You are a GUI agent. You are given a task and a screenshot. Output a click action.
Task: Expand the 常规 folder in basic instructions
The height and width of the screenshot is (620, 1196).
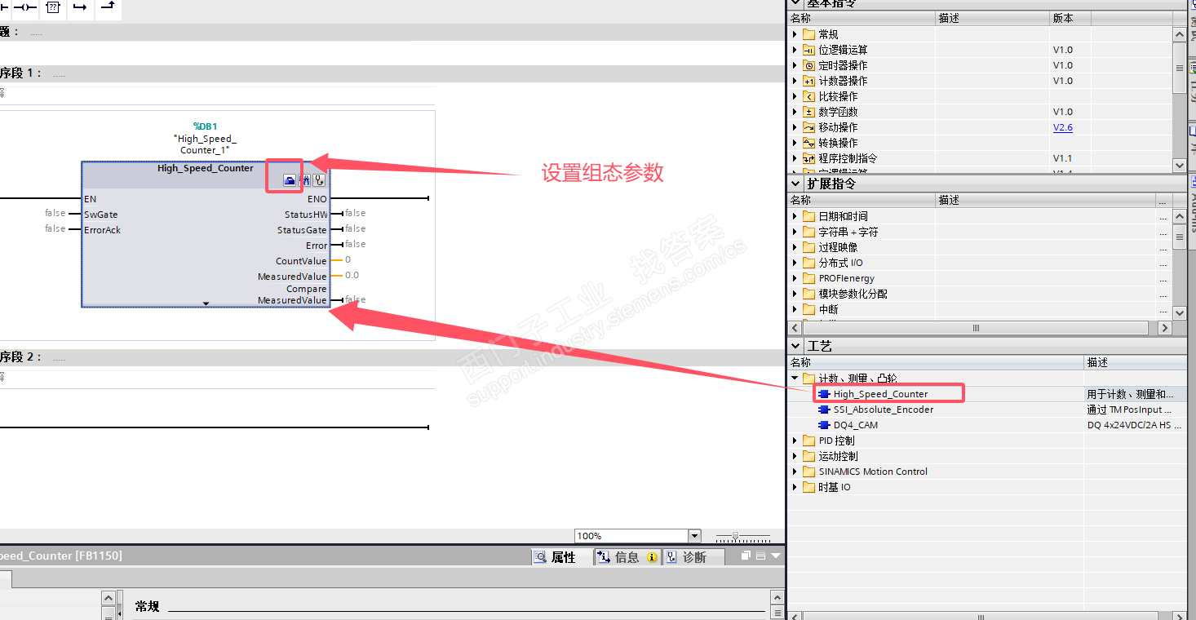pos(795,34)
